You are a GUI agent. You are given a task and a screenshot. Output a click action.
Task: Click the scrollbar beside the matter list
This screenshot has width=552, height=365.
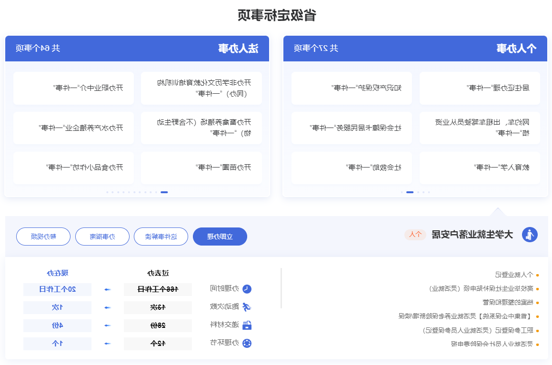coord(281,288)
